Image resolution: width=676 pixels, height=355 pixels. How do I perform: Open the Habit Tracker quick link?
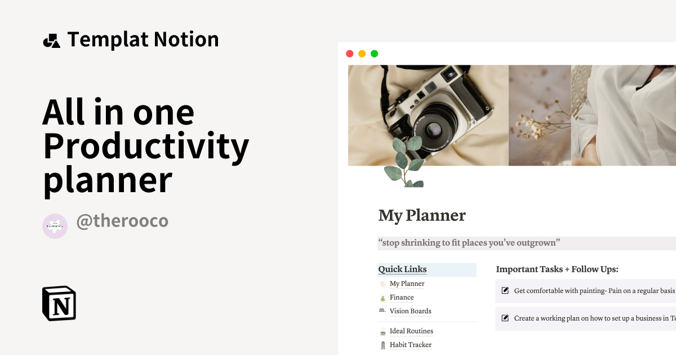411,344
